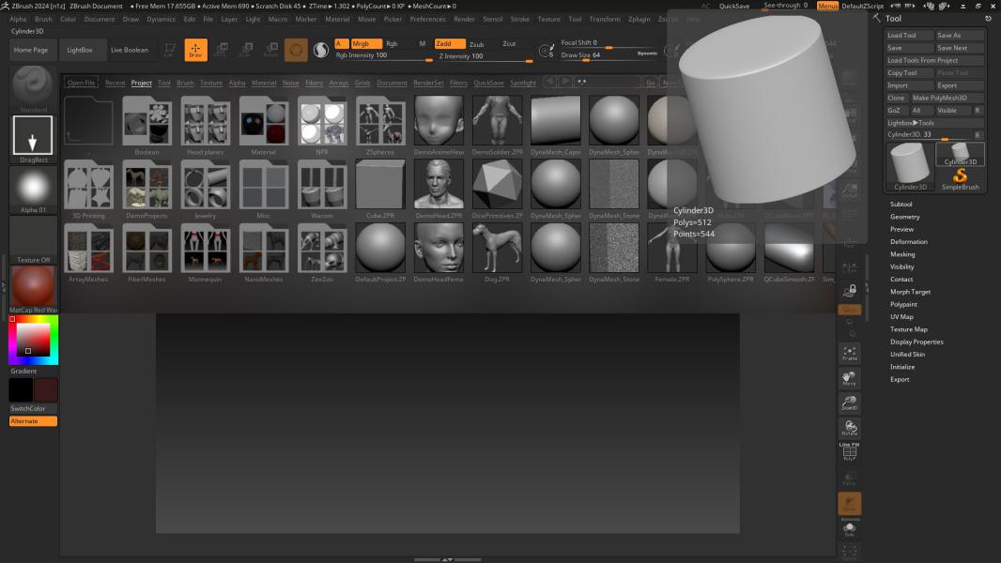
Task: Expand the Texture Map subpalette
Action: coord(908,329)
